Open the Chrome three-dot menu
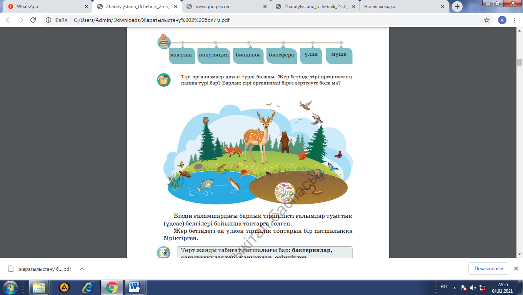523x295 pixels. 515,20
